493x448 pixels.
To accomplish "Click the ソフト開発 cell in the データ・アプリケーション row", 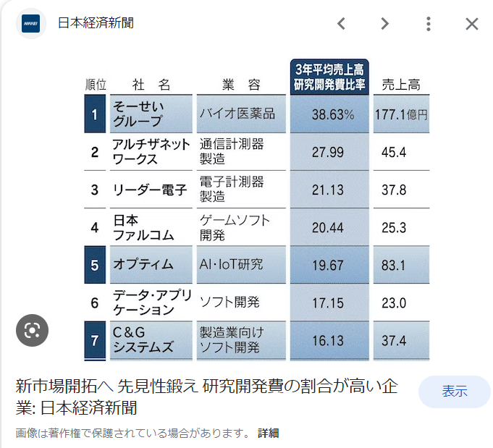I will [241, 303].
